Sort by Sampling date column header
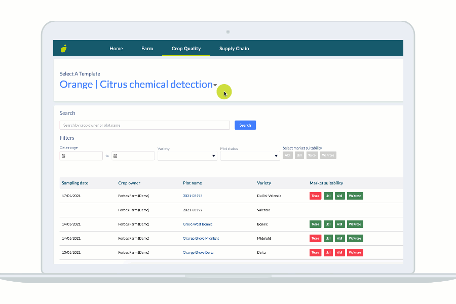The height and width of the screenshot is (304, 456). pyautogui.click(x=75, y=183)
